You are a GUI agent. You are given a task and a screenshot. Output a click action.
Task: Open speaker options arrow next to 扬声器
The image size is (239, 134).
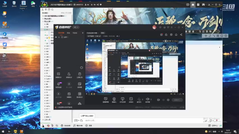(x=151, y=99)
